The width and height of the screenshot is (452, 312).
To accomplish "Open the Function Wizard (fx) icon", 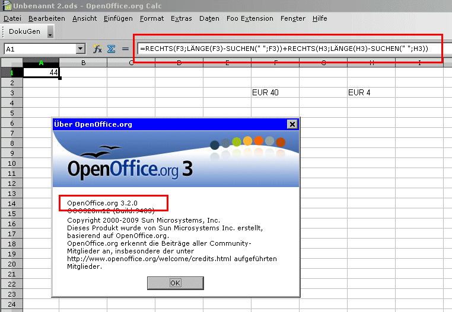I will (x=98, y=49).
